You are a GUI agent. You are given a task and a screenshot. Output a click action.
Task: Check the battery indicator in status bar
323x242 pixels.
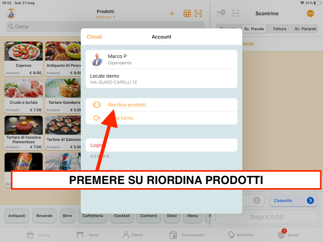(x=317, y=3)
